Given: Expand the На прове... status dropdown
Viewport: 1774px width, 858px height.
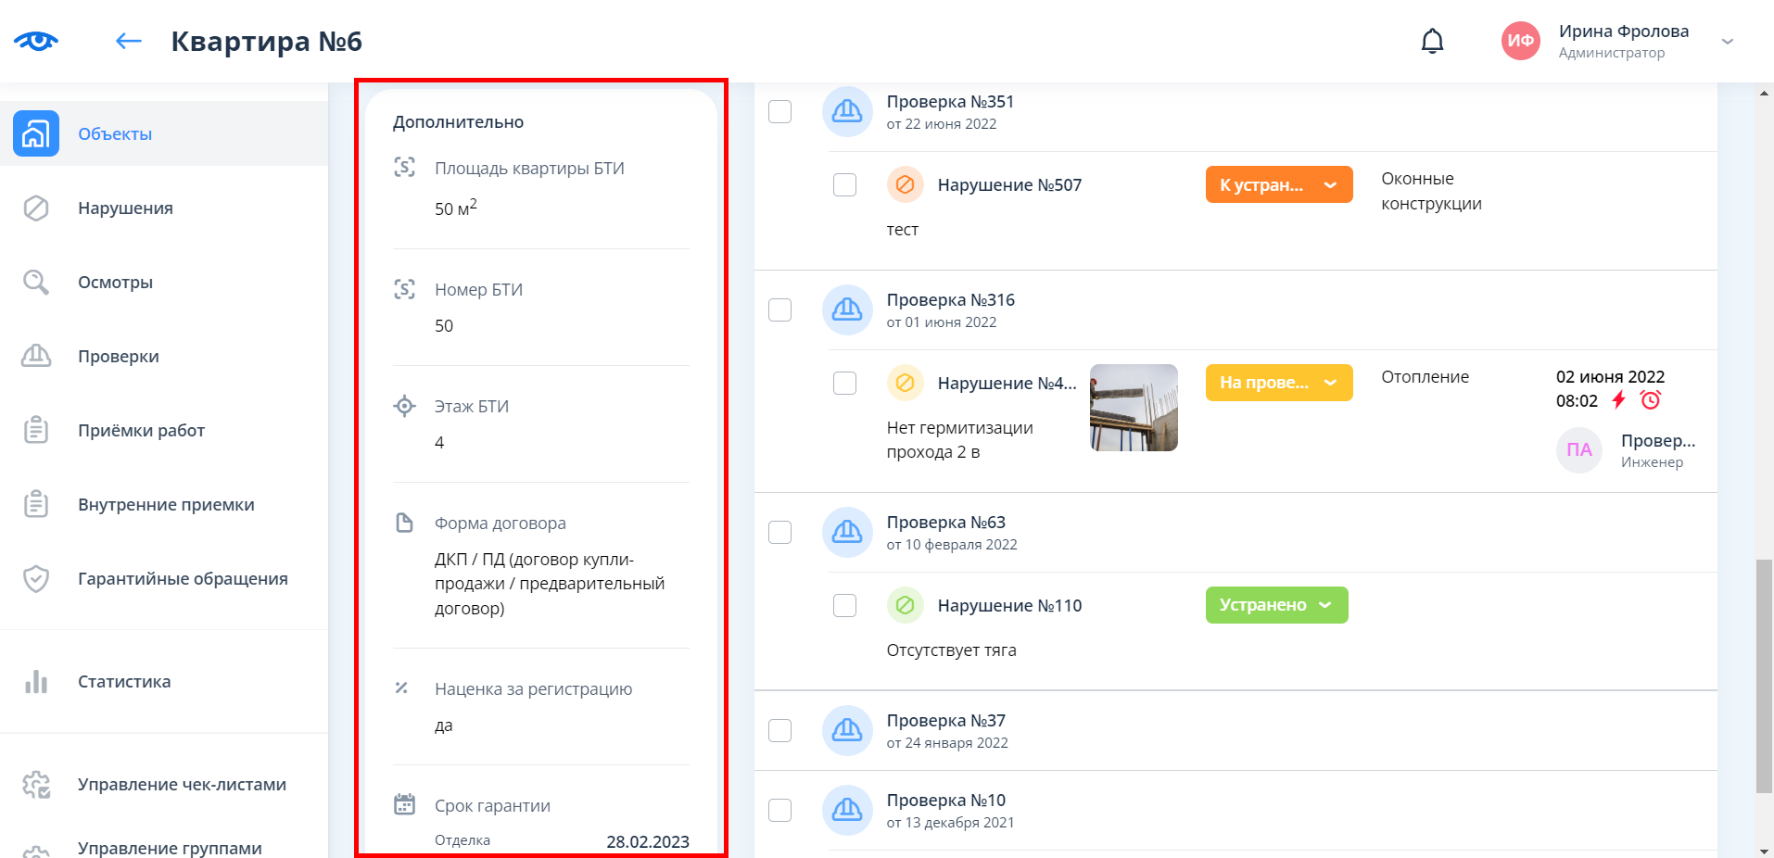Looking at the screenshot, I should coord(1278,383).
